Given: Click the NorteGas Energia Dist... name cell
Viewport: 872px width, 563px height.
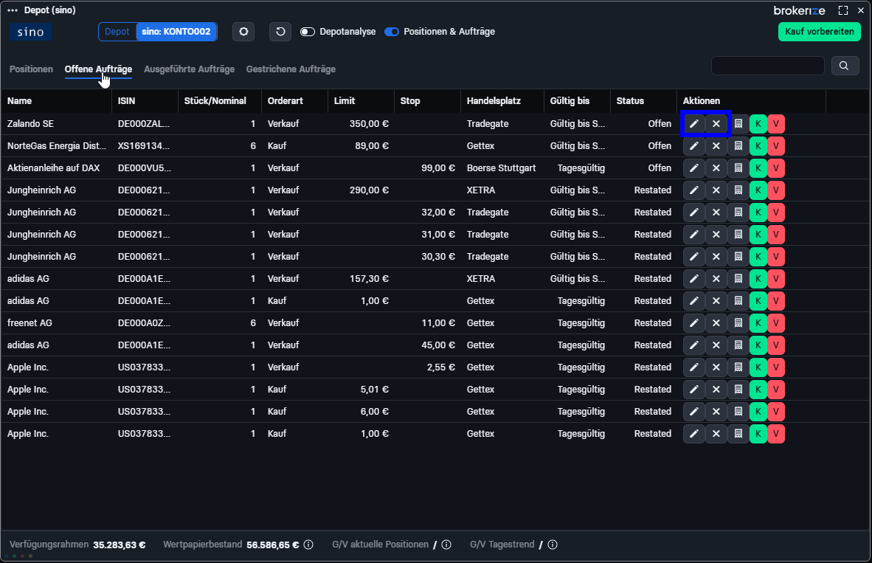Looking at the screenshot, I should tap(57, 146).
